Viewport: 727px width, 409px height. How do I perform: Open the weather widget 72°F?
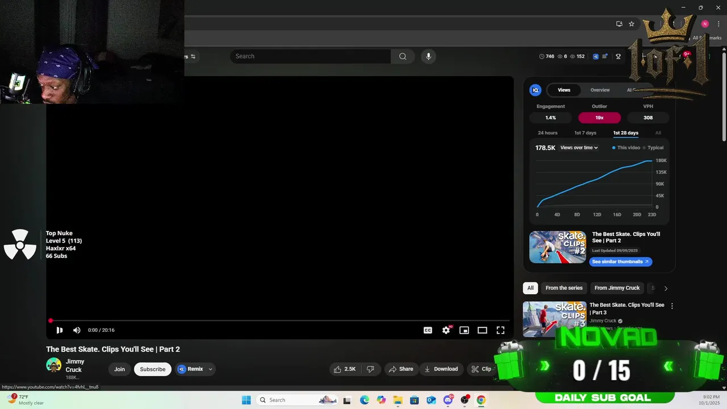tap(26, 400)
